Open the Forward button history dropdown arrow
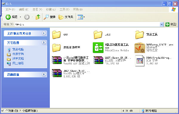The image size is (179, 114). [33, 17]
